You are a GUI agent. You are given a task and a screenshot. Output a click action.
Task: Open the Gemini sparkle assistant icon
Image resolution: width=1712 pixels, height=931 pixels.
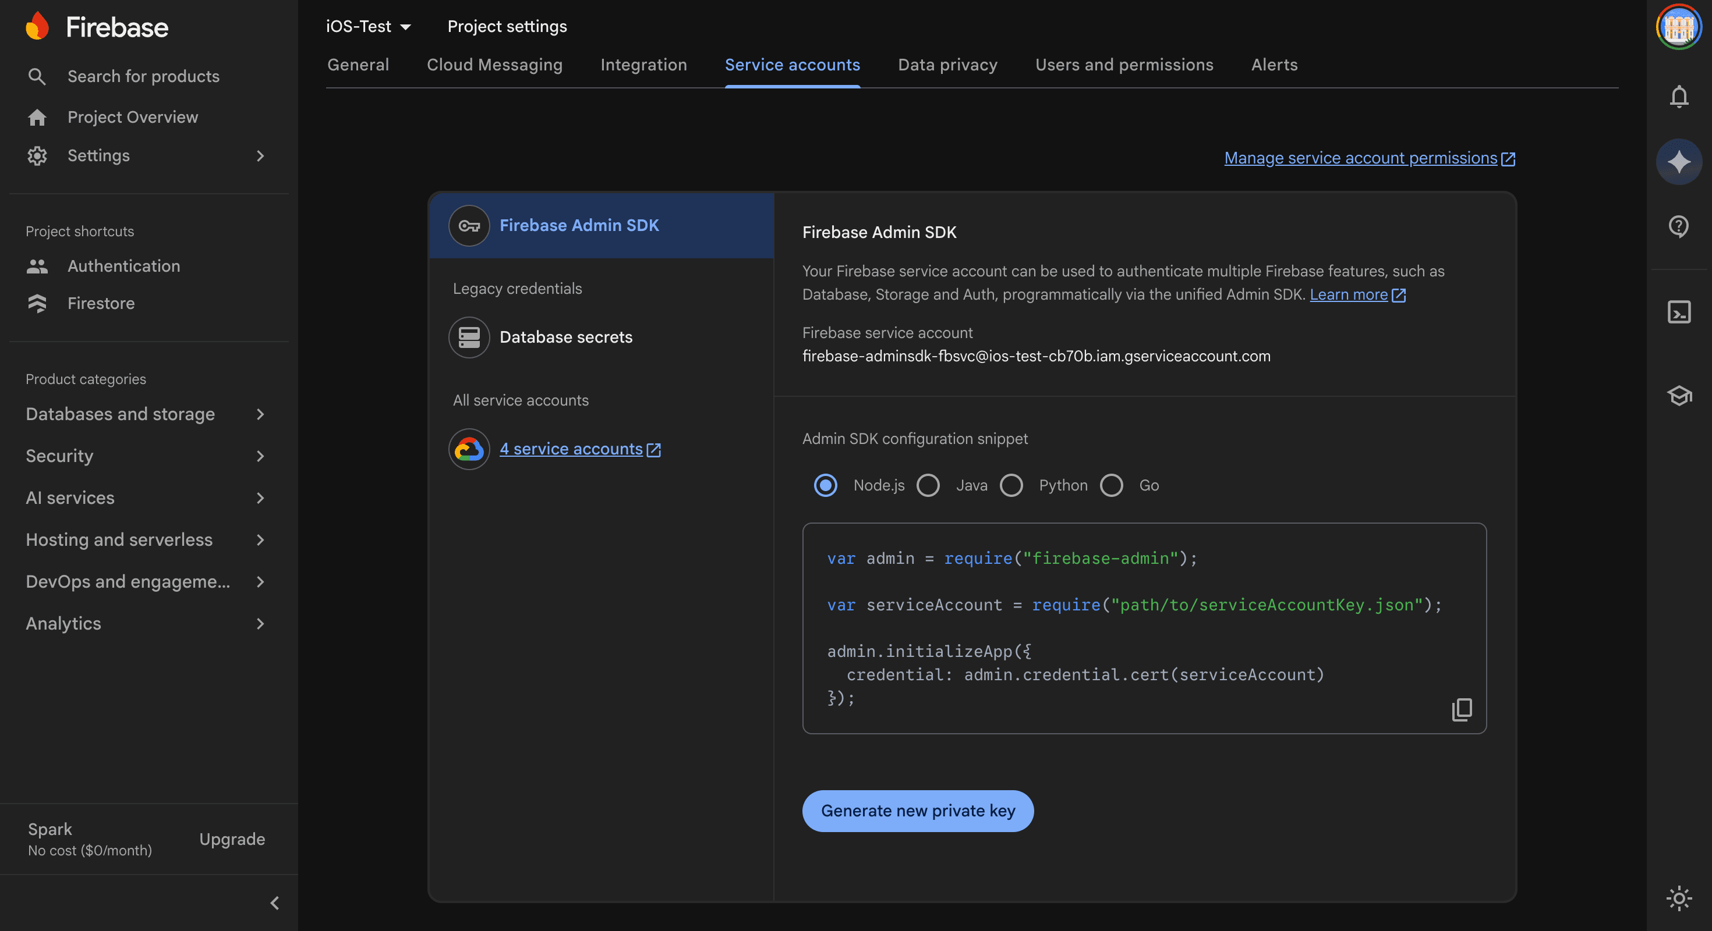(1679, 161)
